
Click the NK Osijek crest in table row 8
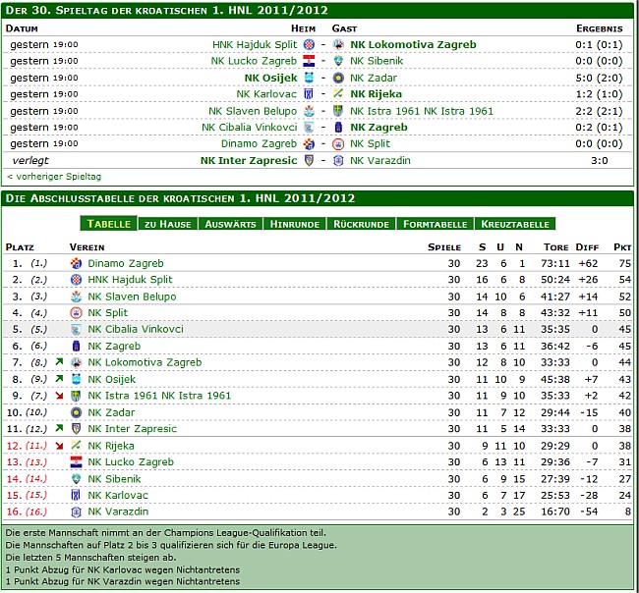point(76,379)
